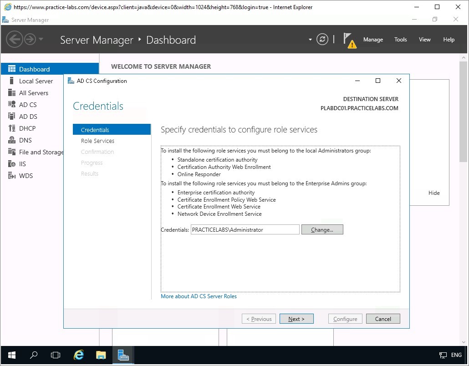
Task: Click the Server Manager scrollbar down arrow
Action: click(464, 342)
